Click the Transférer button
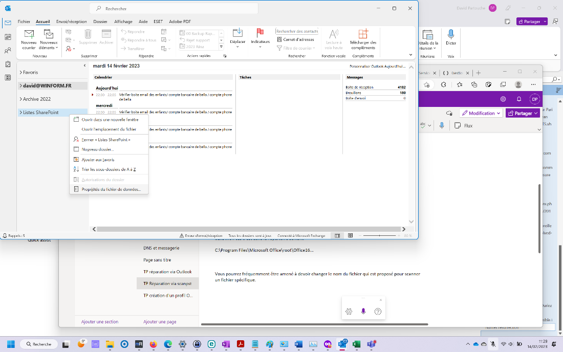The width and height of the screenshot is (563, 352). [133, 49]
